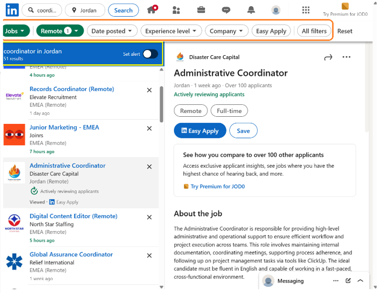
Task: Dismiss Records Coordinator (Remote) job
Action: [150, 90]
